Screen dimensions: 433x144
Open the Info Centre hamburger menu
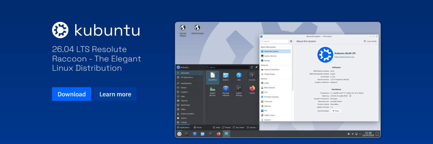coord(291,41)
